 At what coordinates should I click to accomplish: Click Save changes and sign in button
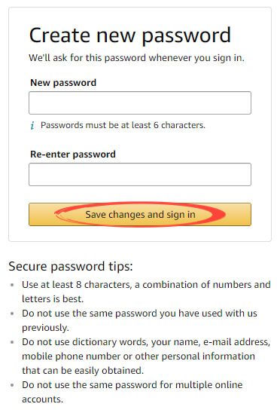point(140,214)
